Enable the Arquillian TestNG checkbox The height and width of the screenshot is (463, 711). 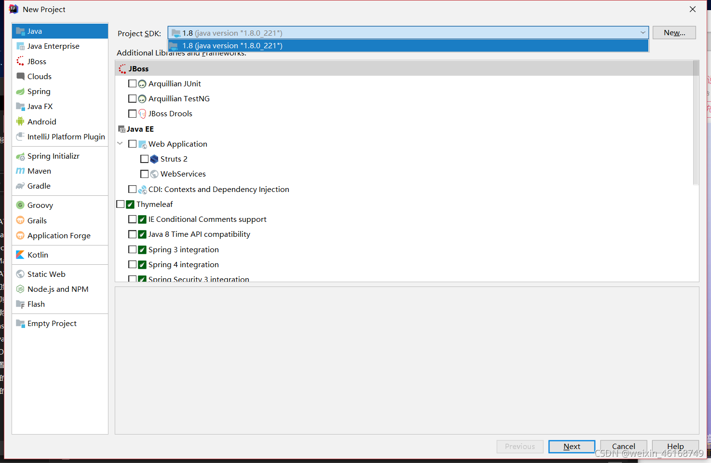pos(133,98)
